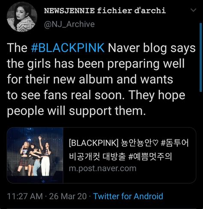Expand the tweet options chevron
The image size is (203, 209).
194,10
